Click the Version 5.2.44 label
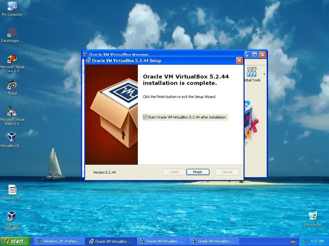This screenshot has width=329, height=246. 104,172
